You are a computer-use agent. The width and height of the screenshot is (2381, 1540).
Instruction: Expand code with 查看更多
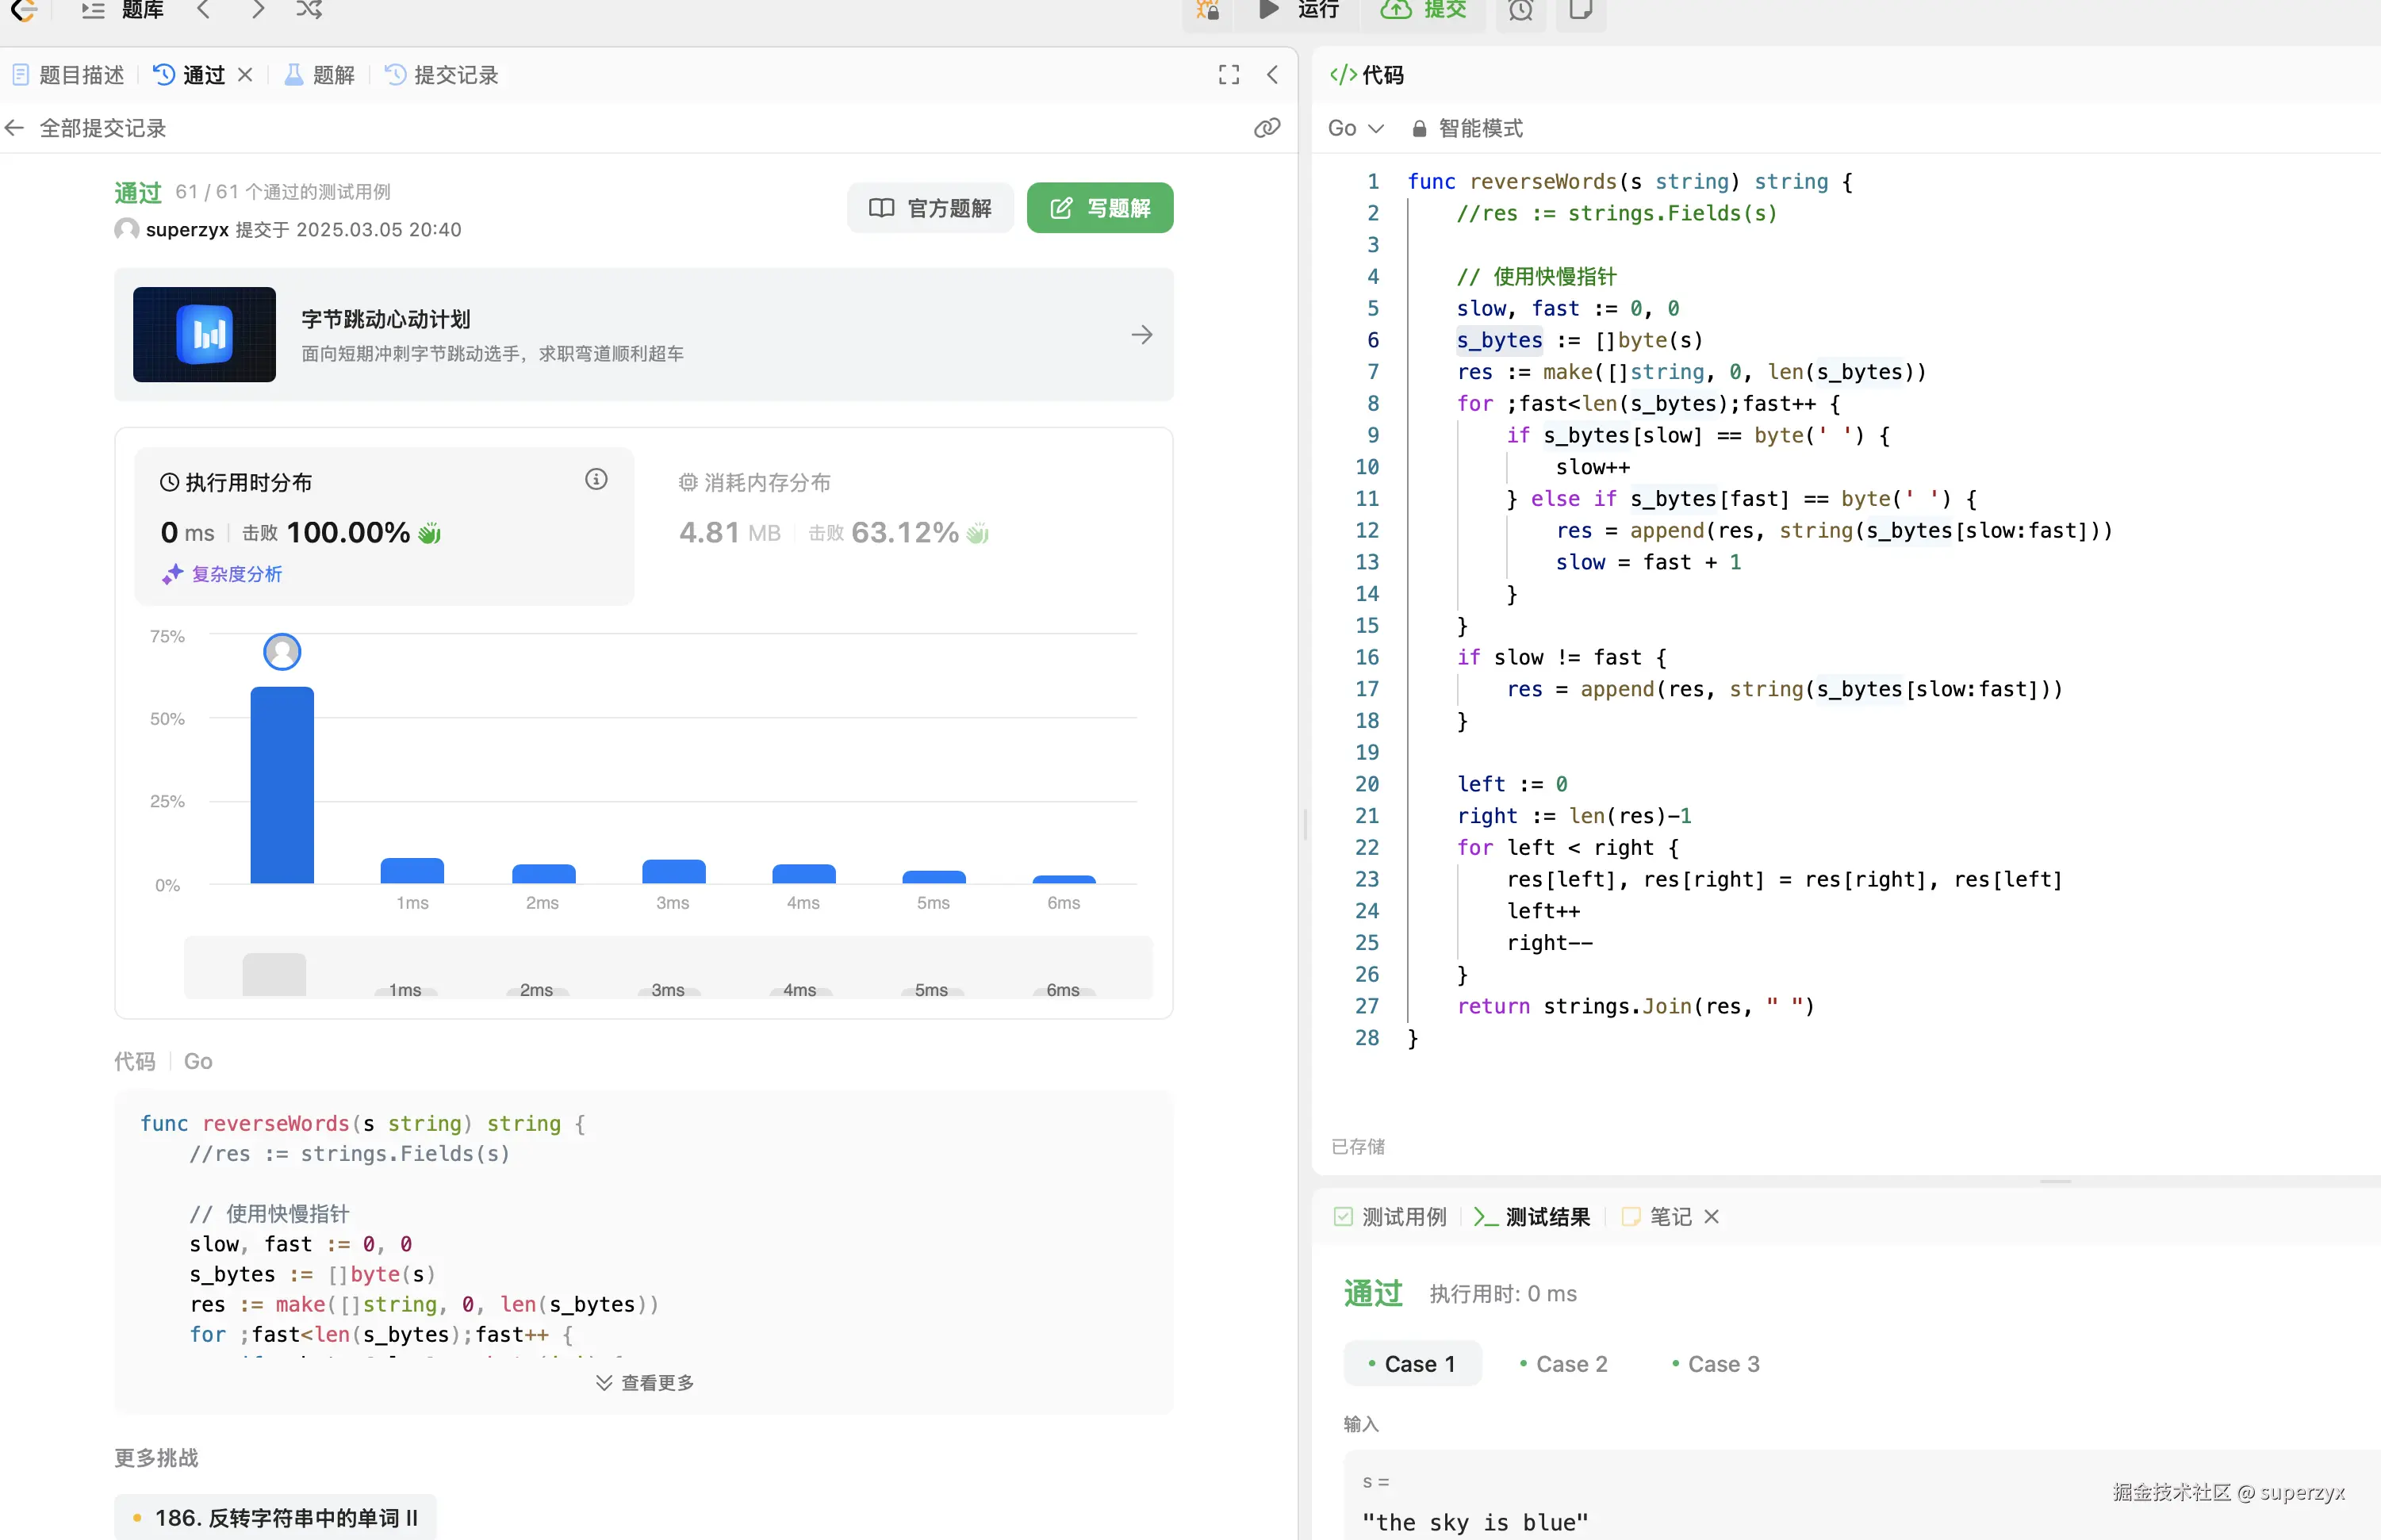[645, 1382]
